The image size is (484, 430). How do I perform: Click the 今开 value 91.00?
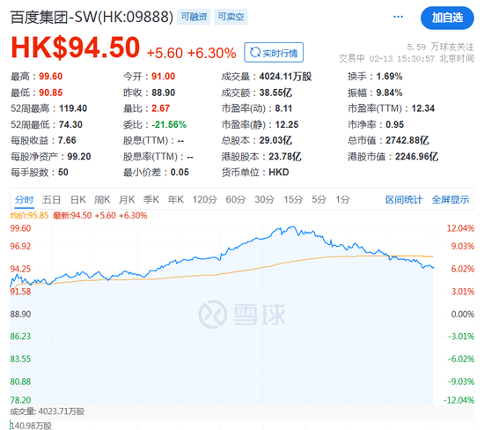click(x=164, y=77)
